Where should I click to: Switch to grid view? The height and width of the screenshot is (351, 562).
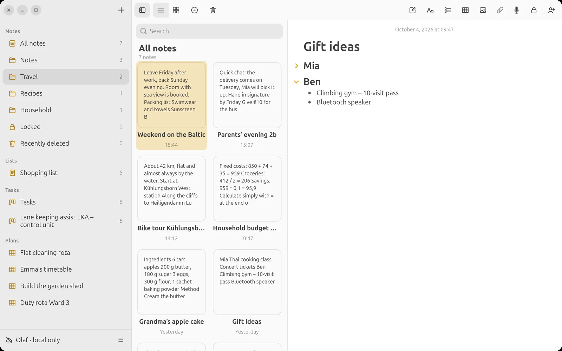tap(176, 10)
